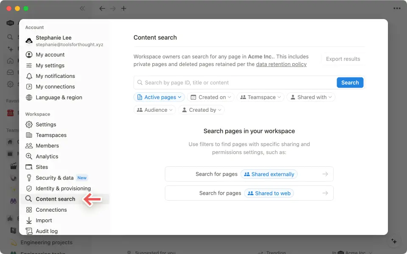The height and width of the screenshot is (254, 407).
Task: Click the Audit log icon
Action: tap(29, 231)
